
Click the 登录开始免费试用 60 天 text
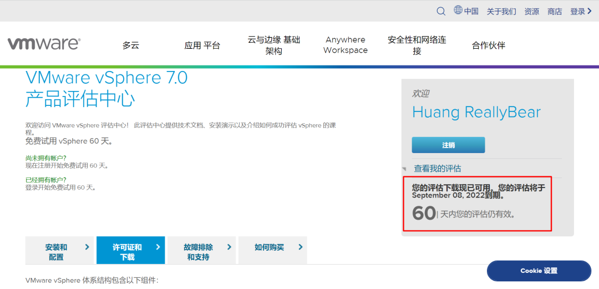[60, 187]
